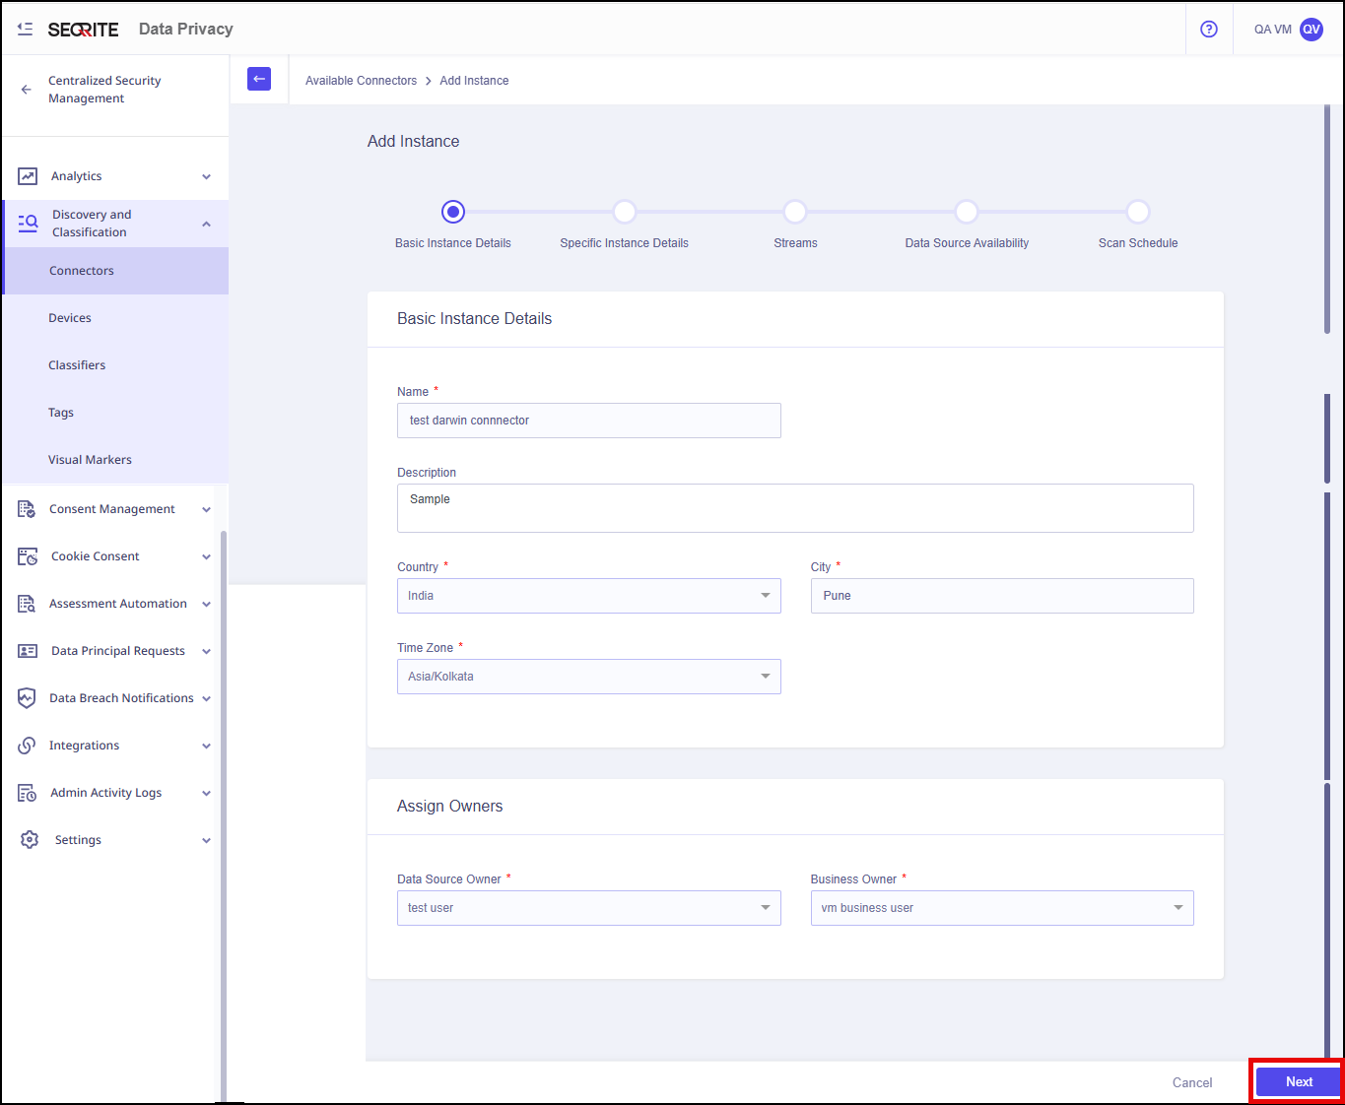Click the Settings gear icon

(x=30, y=840)
